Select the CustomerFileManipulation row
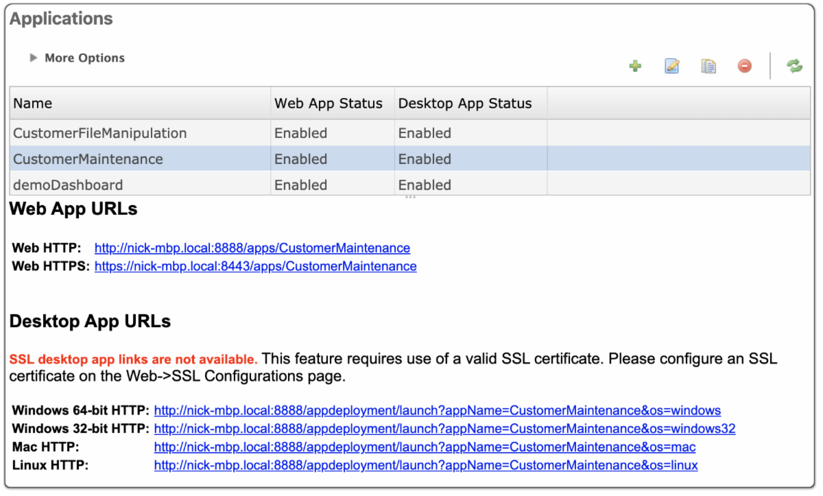 [x=100, y=133]
